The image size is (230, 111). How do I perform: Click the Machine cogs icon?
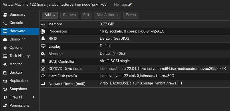43,54
